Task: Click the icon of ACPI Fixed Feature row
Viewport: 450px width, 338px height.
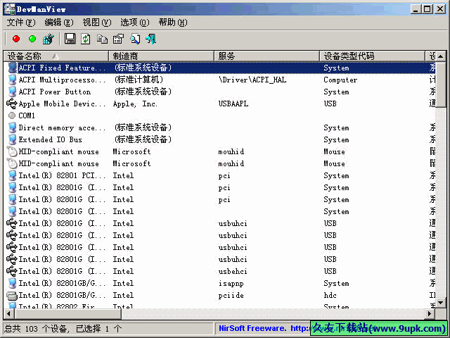Action: coord(13,68)
